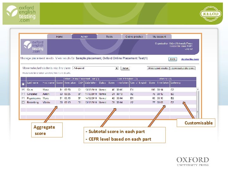228x171 pixels.
Task: Click the Last name column header
Action: pyautogui.click(x=33, y=83)
